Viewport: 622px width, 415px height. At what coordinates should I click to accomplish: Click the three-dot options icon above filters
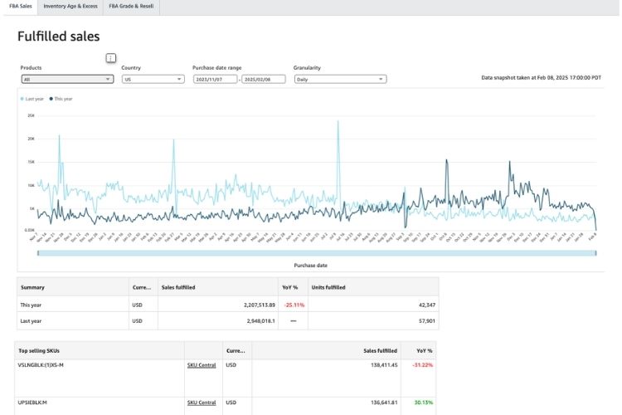[111, 58]
